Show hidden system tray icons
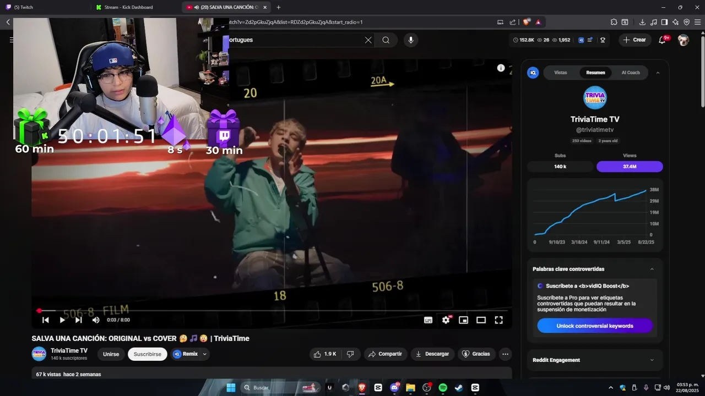The width and height of the screenshot is (705, 396). tap(610, 388)
